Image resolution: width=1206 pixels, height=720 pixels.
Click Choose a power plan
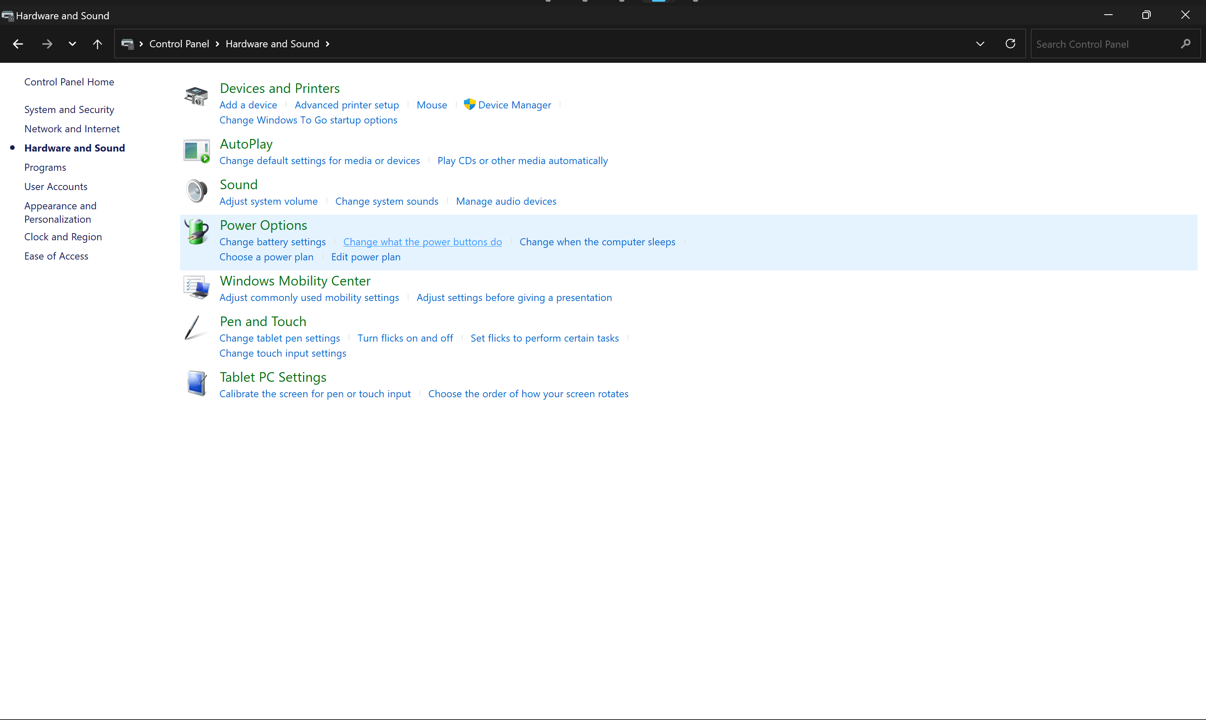click(x=266, y=257)
